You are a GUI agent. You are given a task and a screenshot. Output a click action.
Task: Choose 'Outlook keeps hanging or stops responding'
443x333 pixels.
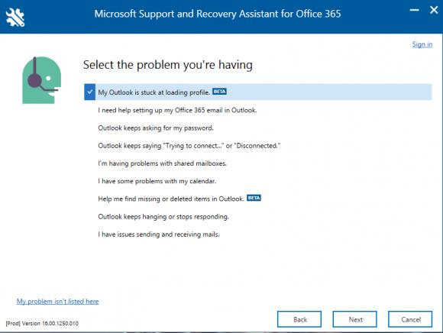(163, 217)
